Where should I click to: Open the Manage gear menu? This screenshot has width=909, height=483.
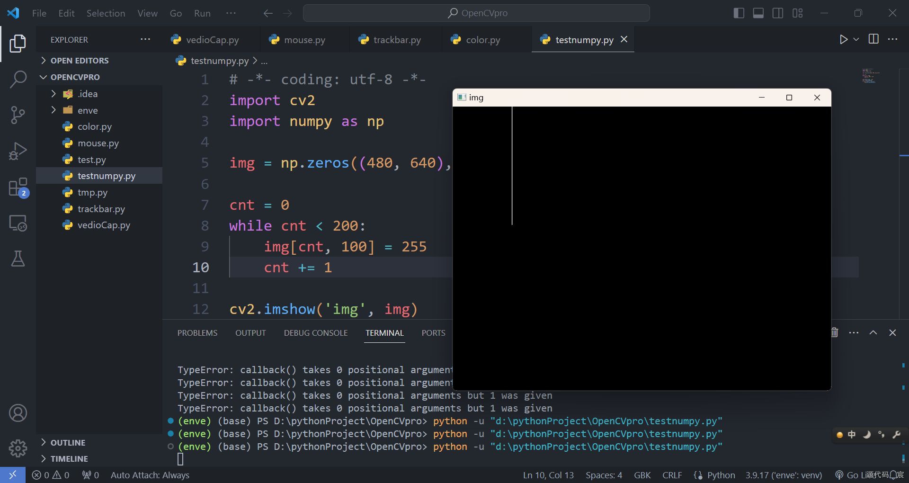(18, 448)
